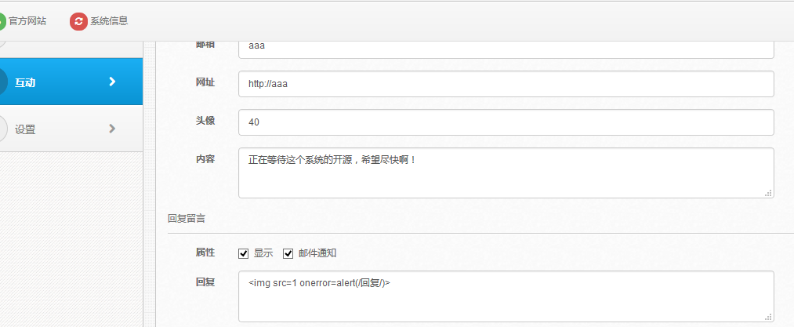
Task: Click into the 网址 input field
Action: 506,84
